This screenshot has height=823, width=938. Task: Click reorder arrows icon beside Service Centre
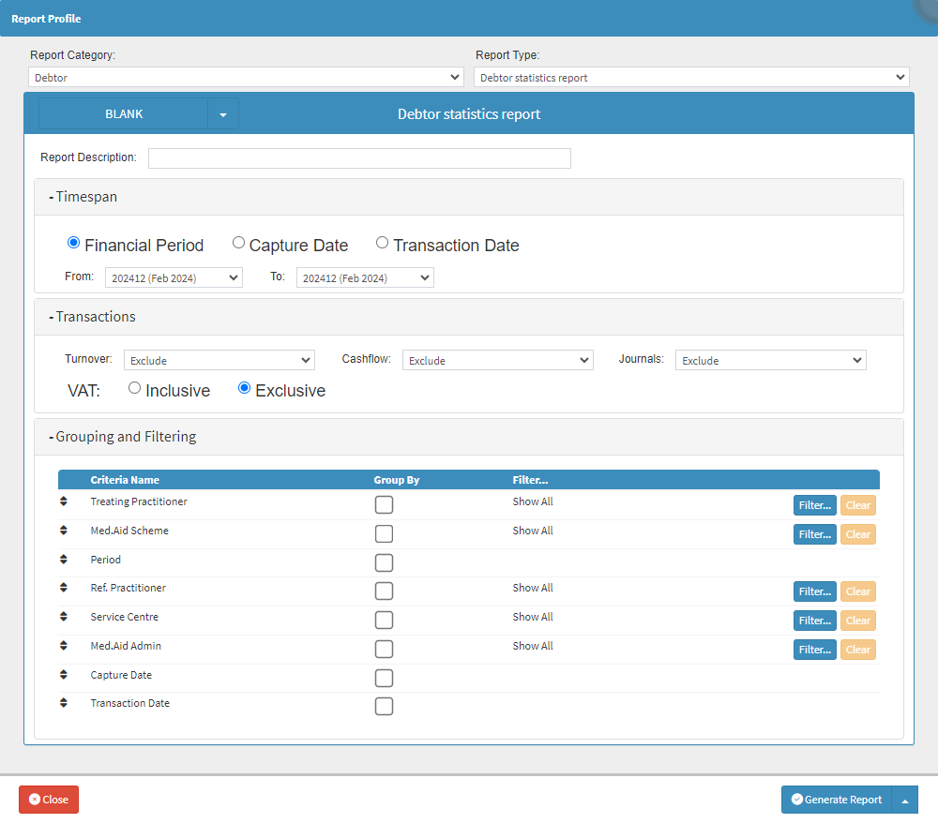pyautogui.click(x=64, y=617)
